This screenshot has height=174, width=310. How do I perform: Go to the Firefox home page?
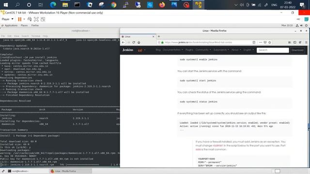[139, 42]
